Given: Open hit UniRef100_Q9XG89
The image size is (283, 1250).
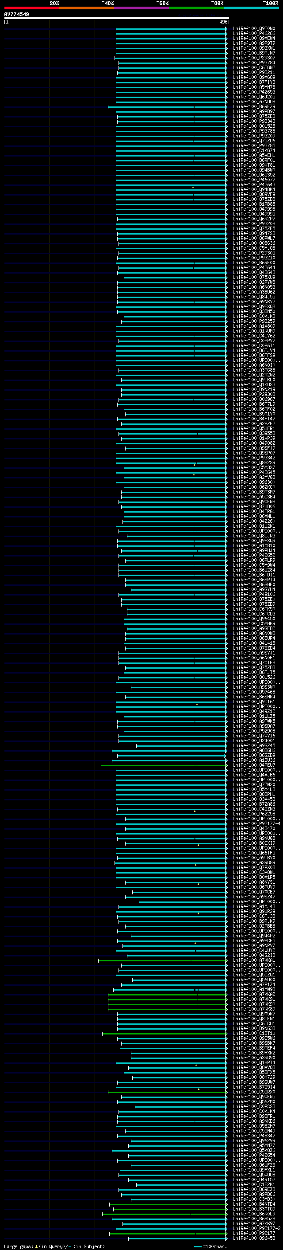Looking at the screenshot, I should (x=253, y=77).
